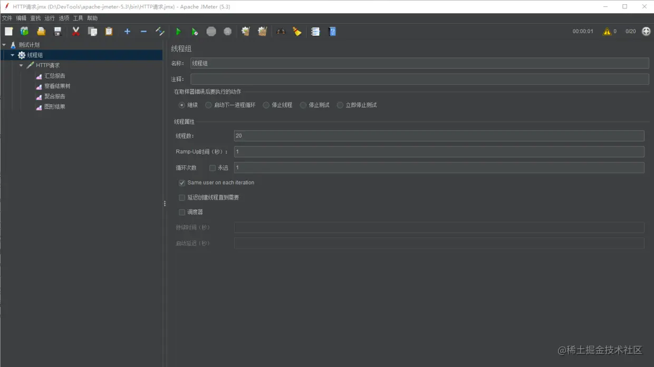Image resolution: width=654 pixels, height=367 pixels.
Task: Click the Cut scissors icon
Action: [76, 32]
